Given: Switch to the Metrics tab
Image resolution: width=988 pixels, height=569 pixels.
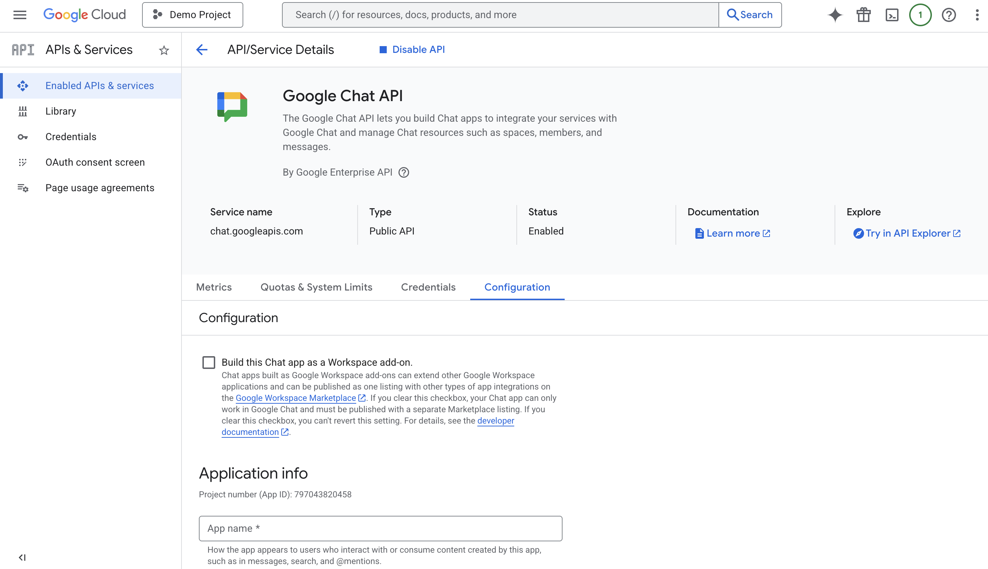Looking at the screenshot, I should point(213,287).
